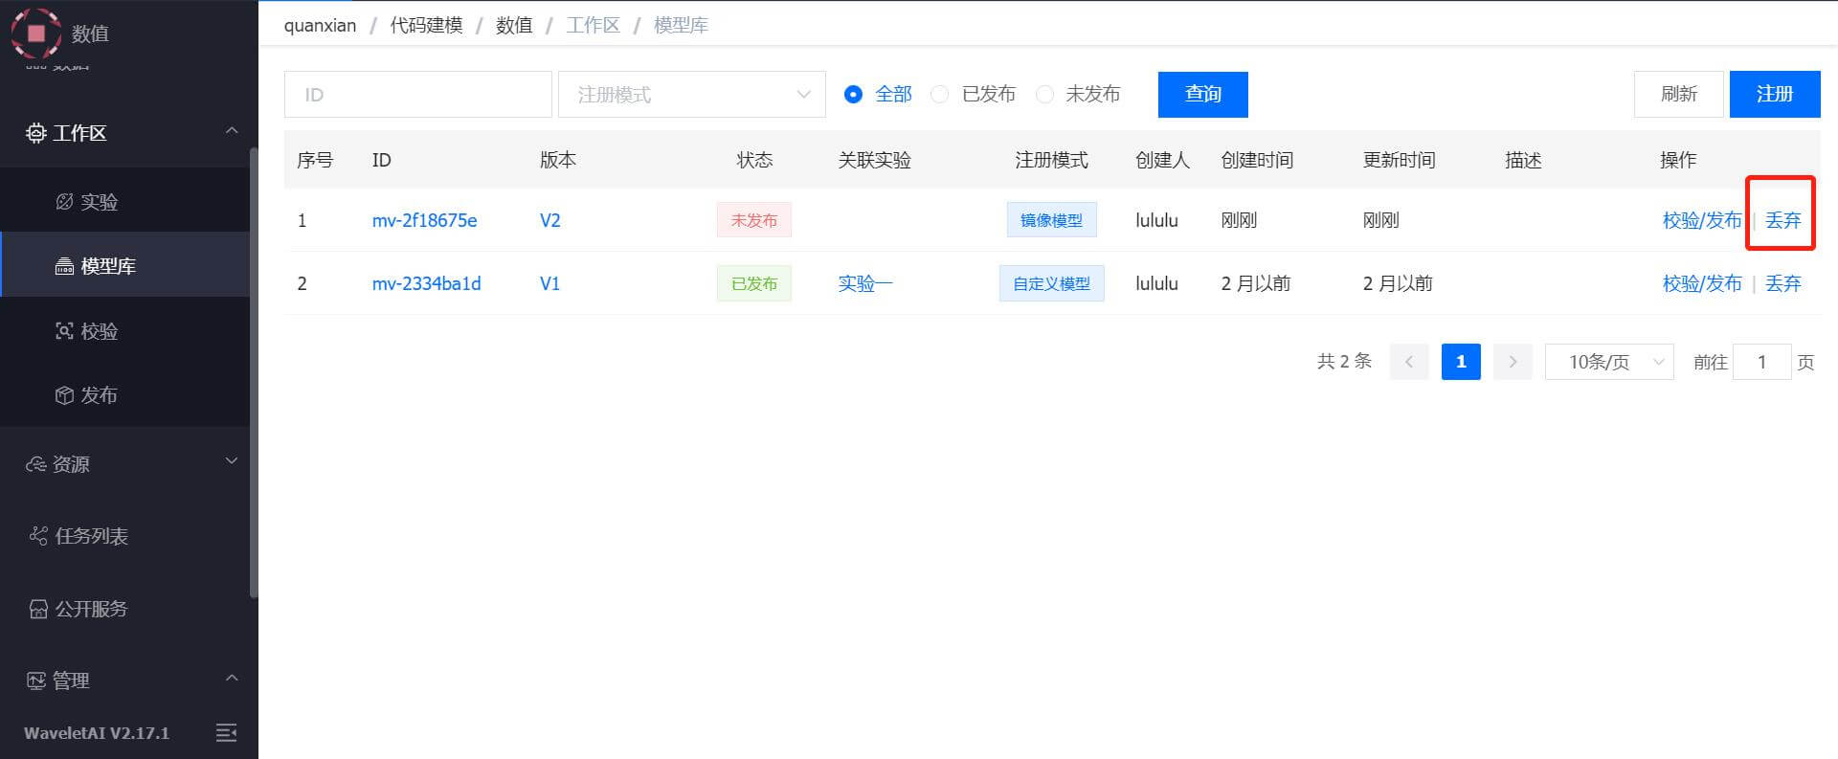Screen dimensions: 1838x759
Task: Expand the 资源 menu chevron
Action: [x=232, y=461]
